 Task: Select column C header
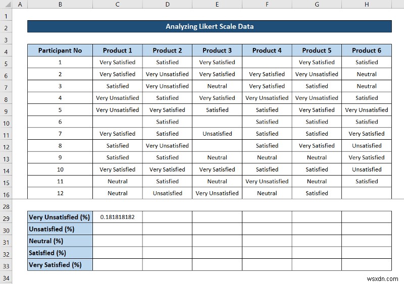click(118, 4)
